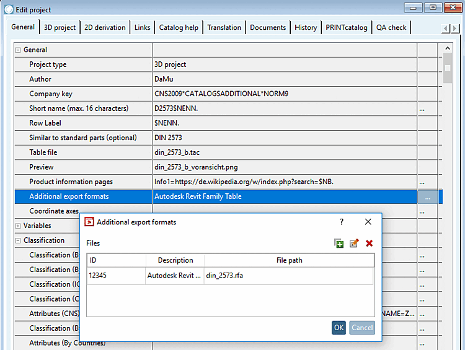Confirm dialog with OK button
Screen dimensions: 465x350
pos(339,328)
